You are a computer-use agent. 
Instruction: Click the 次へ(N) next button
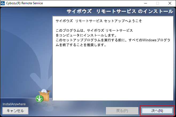[x=157, y=111]
